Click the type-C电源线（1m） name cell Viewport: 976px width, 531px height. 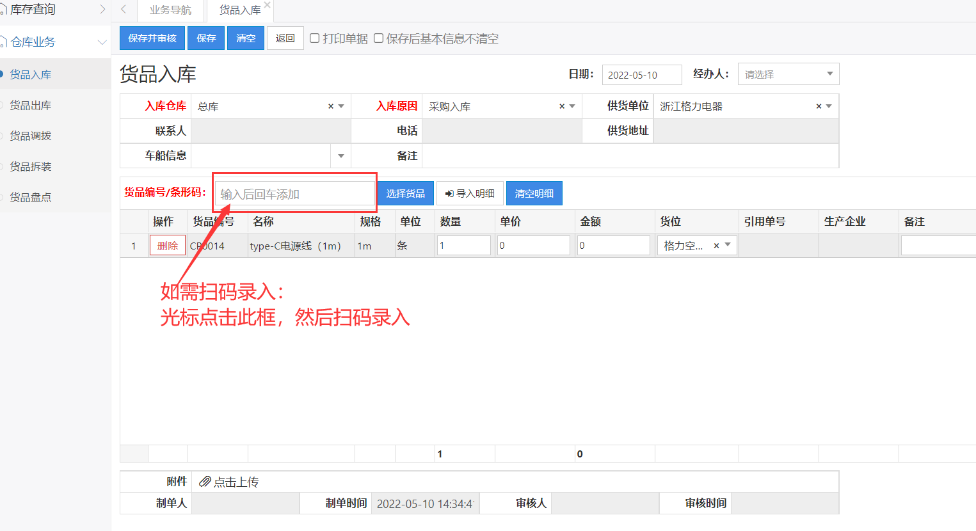(x=301, y=246)
